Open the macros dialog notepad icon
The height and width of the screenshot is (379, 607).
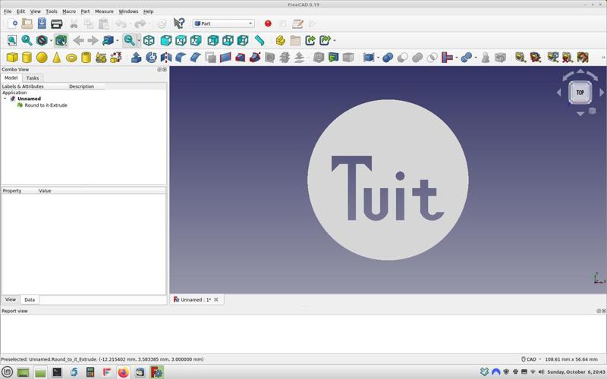[297, 23]
